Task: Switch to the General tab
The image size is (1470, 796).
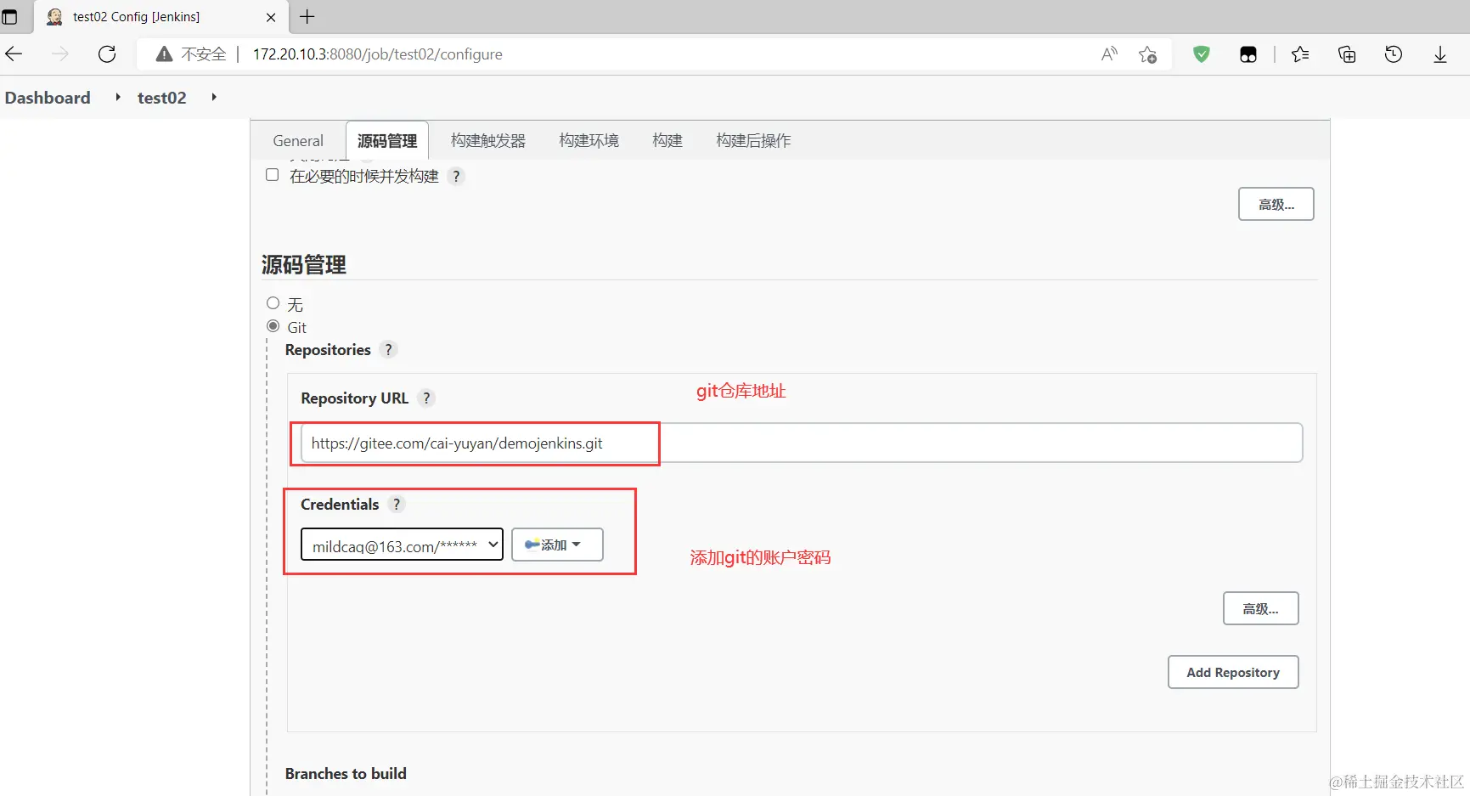Action: (x=298, y=140)
